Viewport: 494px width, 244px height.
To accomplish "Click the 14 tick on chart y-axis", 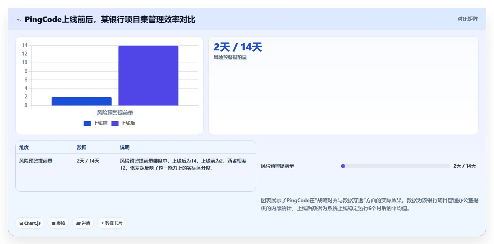I will point(25,45).
